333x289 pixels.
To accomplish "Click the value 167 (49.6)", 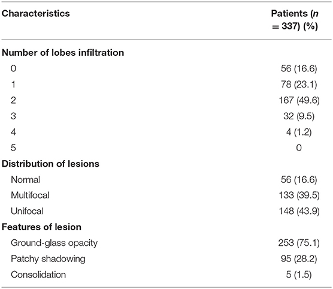I will 299,100.
